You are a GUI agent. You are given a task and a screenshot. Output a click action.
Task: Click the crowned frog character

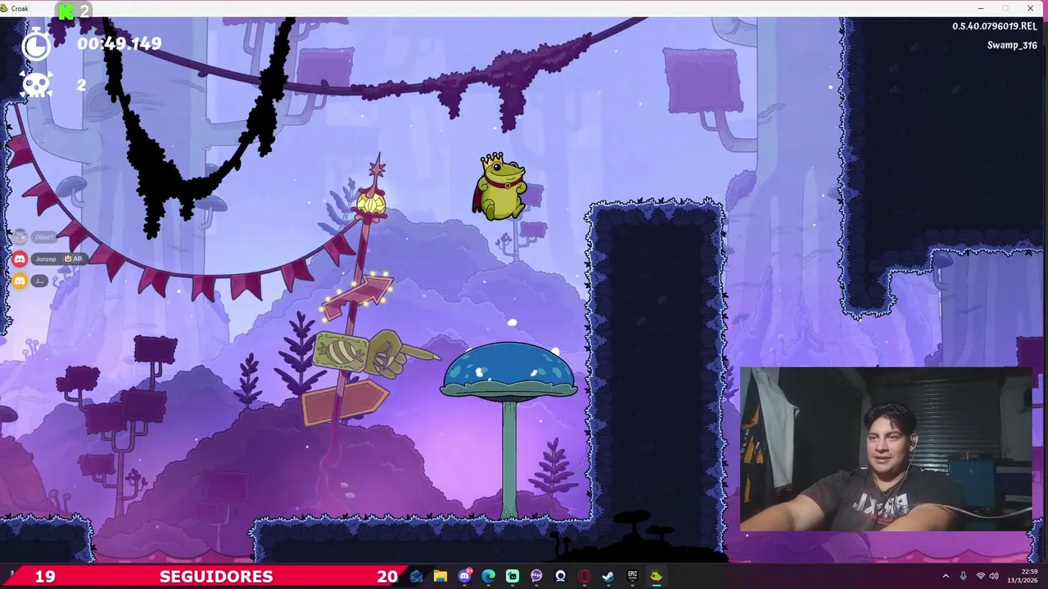[499, 187]
